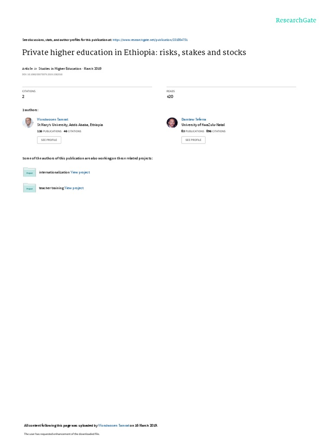
Task: Click the 126 Publications stat of Wondwosen
Action: tap(49, 131)
